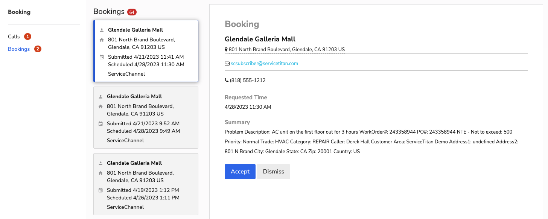Image resolution: width=548 pixels, height=219 pixels.
Task: Select the booking card scheduled 4/28/2023 9:49 AM
Action: [146, 117]
